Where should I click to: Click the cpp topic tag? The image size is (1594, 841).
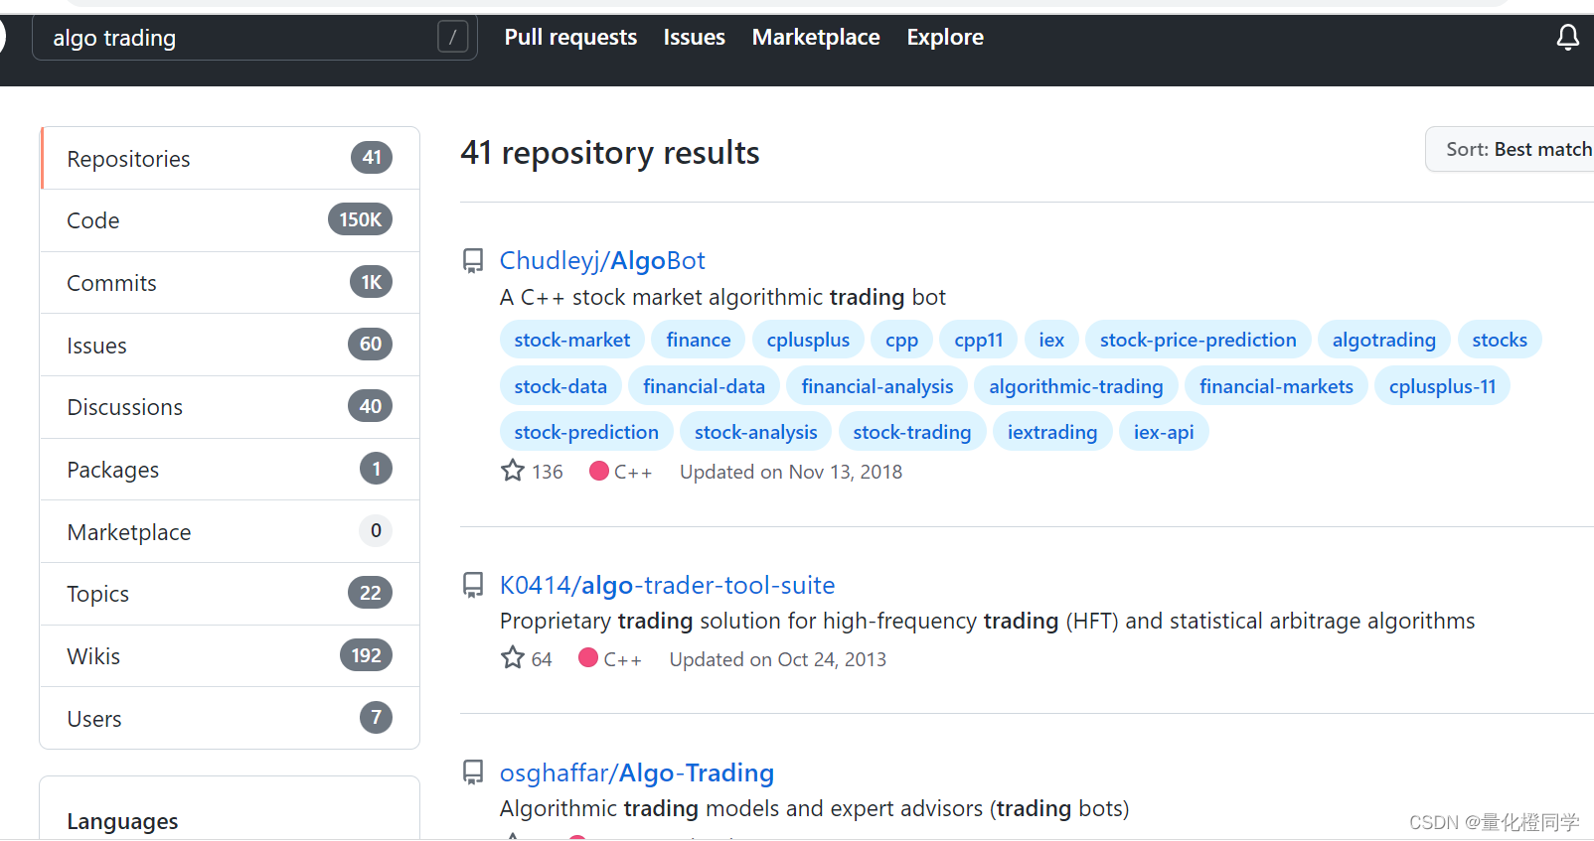(901, 340)
